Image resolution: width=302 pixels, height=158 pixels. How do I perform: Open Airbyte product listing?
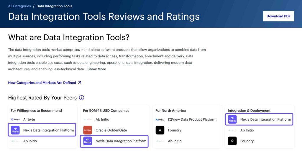pyautogui.click(x=29, y=119)
